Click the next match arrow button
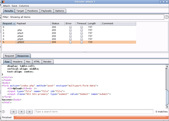The height and width of the screenshot is (121, 169). click(x=29, y=112)
